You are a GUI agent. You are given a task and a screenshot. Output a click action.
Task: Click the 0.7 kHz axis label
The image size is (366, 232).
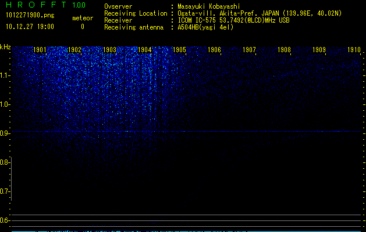[5, 191]
